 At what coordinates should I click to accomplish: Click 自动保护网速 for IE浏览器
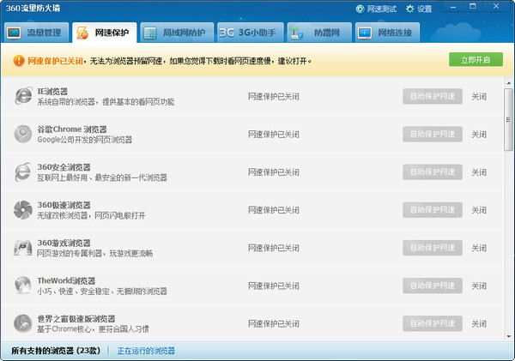[433, 96]
